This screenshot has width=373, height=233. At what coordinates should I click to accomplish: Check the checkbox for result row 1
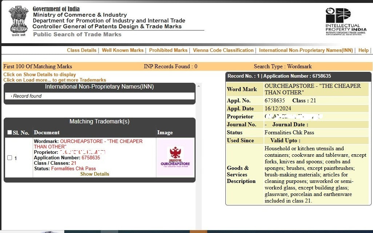pyautogui.click(x=10, y=158)
